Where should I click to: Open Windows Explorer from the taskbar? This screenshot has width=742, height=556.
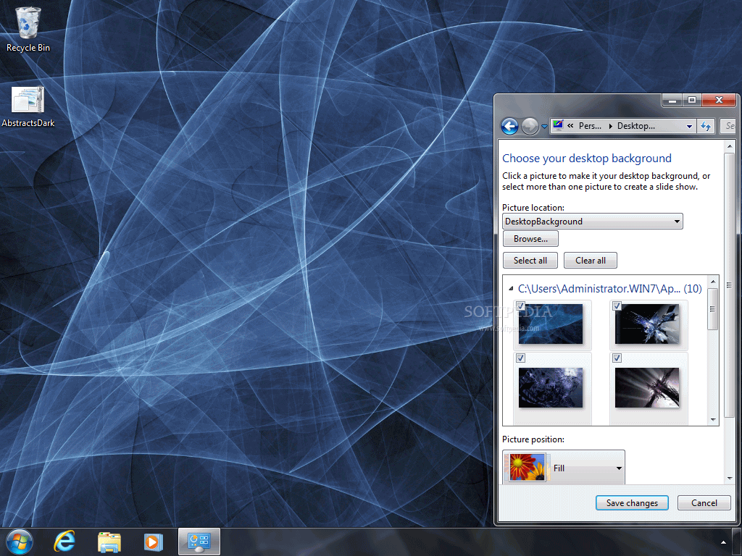(x=109, y=542)
